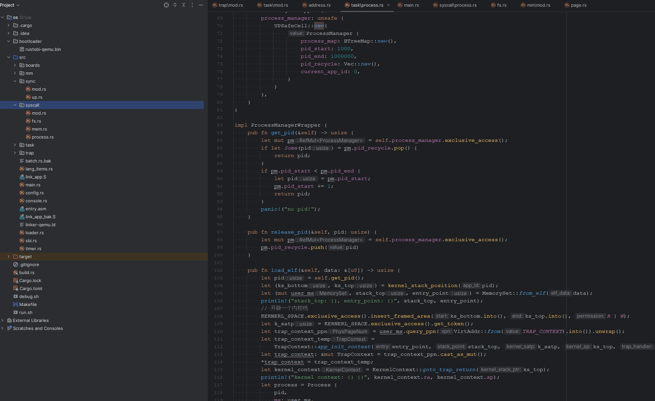Click the batch.rs.bak file icon

[x=22, y=161]
